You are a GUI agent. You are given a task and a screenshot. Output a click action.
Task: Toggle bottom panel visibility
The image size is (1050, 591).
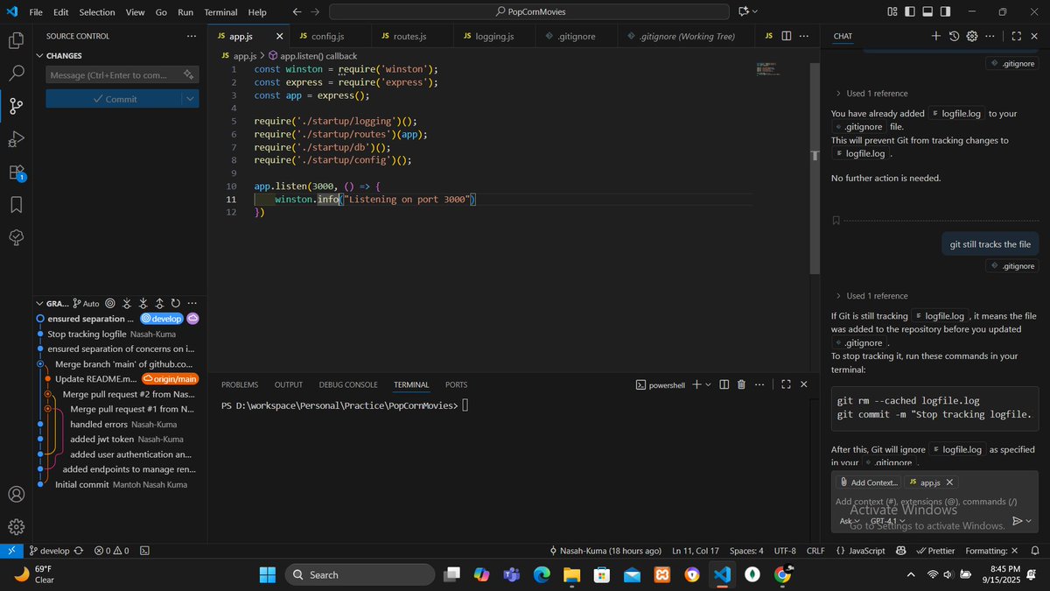[927, 12]
